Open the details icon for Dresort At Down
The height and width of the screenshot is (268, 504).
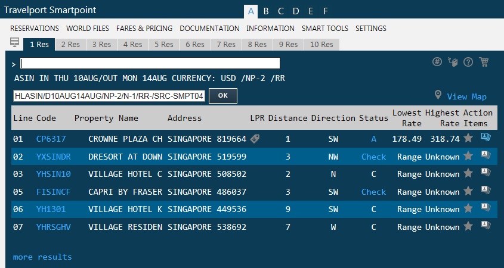[x=486, y=155]
